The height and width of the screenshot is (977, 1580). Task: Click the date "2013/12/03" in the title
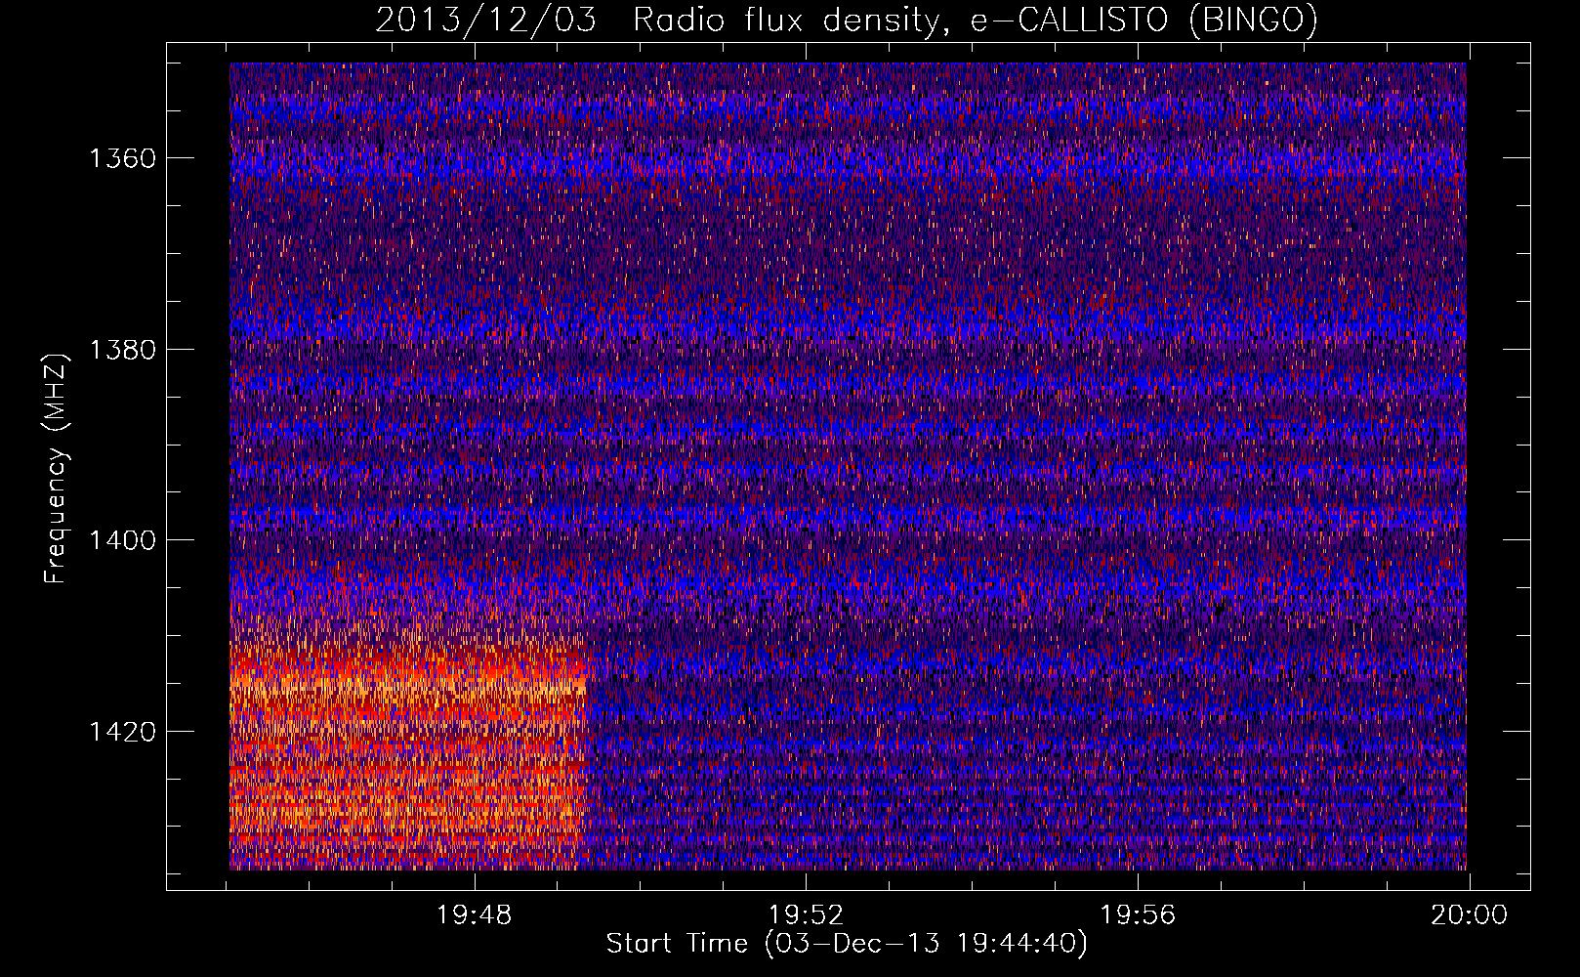point(485,21)
